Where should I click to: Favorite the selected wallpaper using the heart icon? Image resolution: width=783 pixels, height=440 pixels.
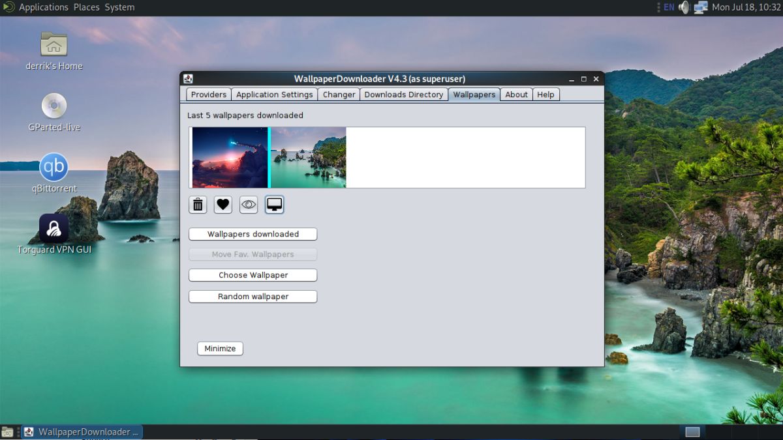223,204
